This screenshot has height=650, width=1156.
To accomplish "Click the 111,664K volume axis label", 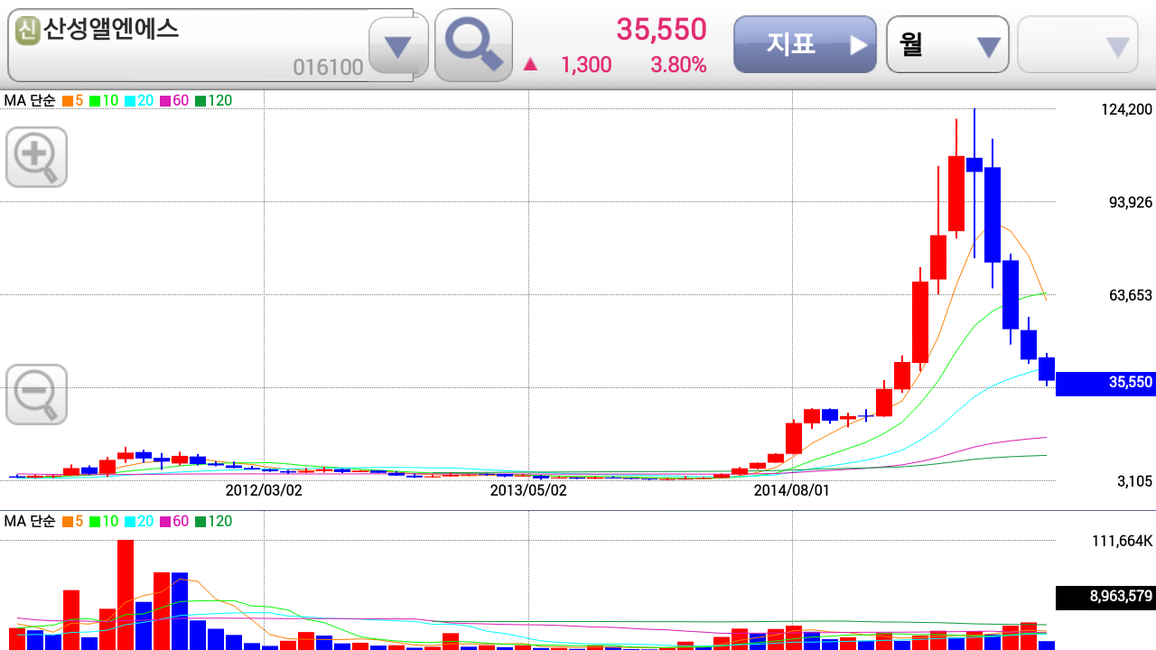I will click(1123, 541).
